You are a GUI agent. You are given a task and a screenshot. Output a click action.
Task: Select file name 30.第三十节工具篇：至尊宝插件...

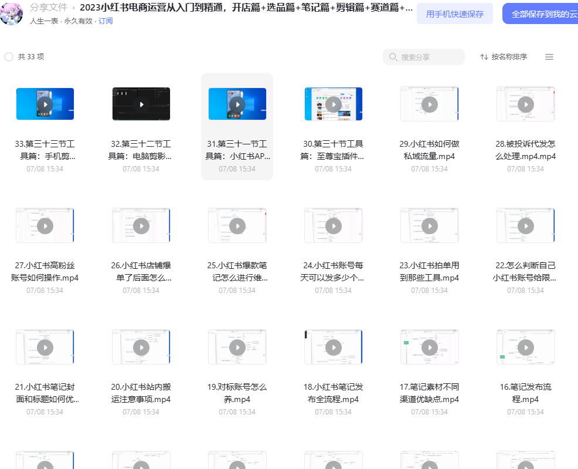[x=333, y=150]
